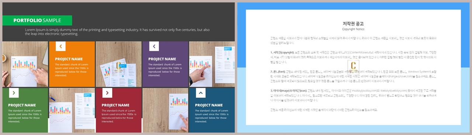Screen dimensions: 472x135
Task: Open the photo with hands holding chart
Action: (25, 64)
